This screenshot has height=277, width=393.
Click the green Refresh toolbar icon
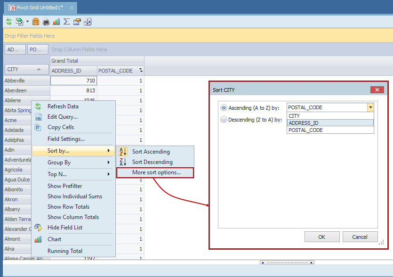(x=9, y=22)
